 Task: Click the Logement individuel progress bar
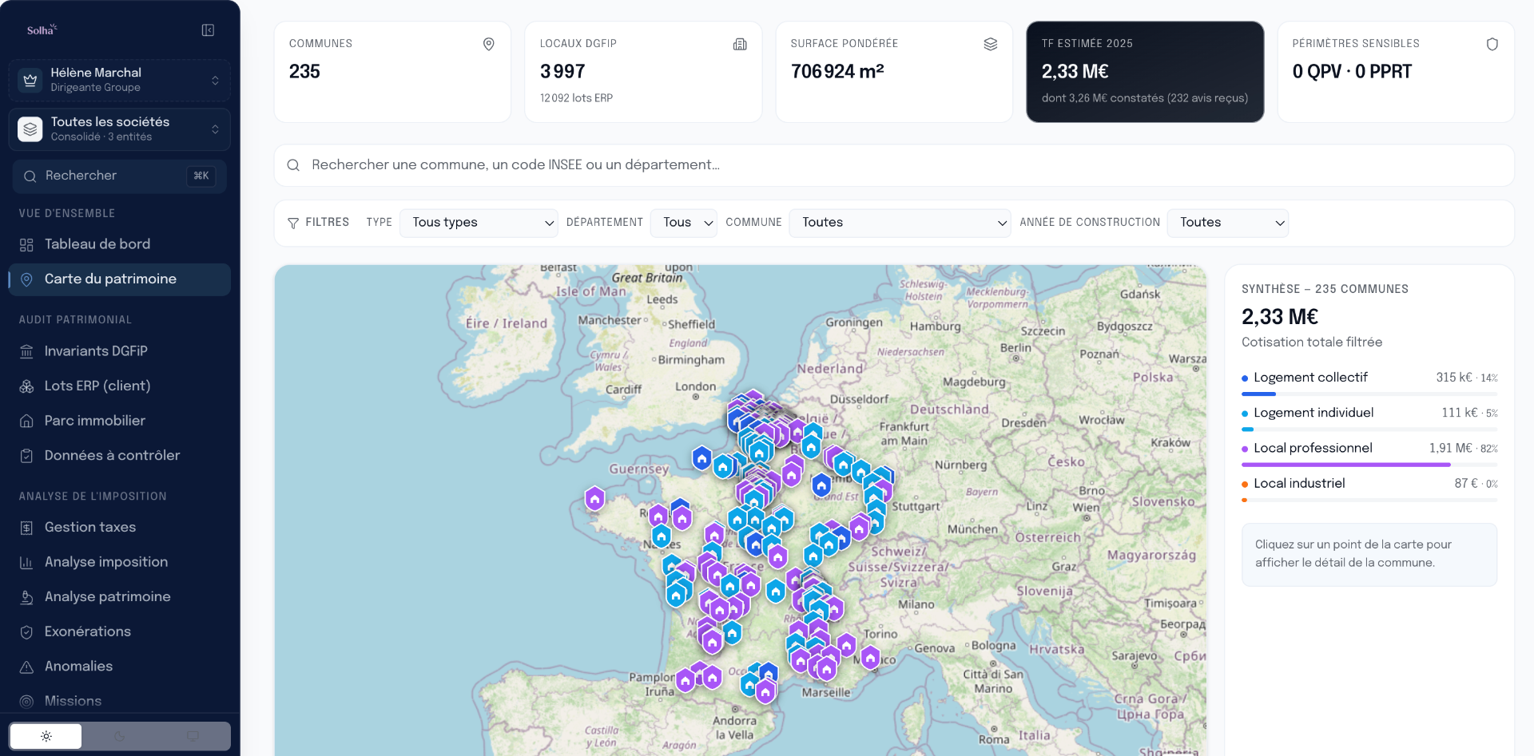(1369, 429)
